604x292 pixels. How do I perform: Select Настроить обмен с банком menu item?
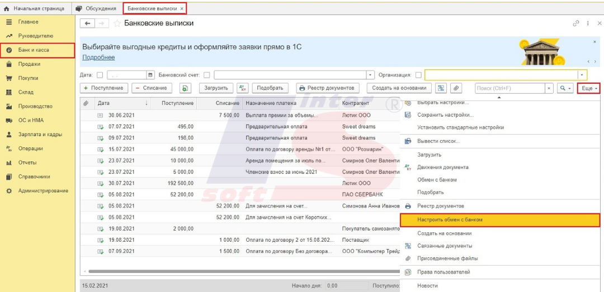[501, 220]
